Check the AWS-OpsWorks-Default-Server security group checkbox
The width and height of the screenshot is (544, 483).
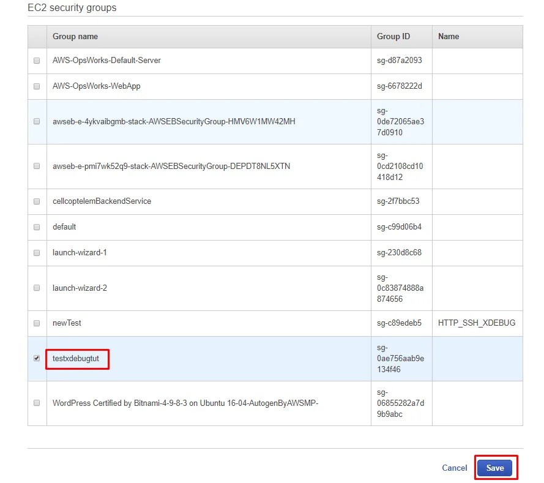point(37,61)
